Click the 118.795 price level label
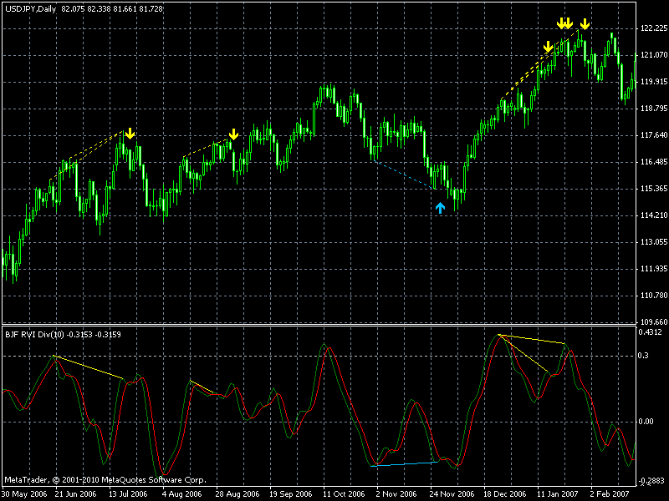The width and height of the screenshot is (669, 501). (654, 109)
